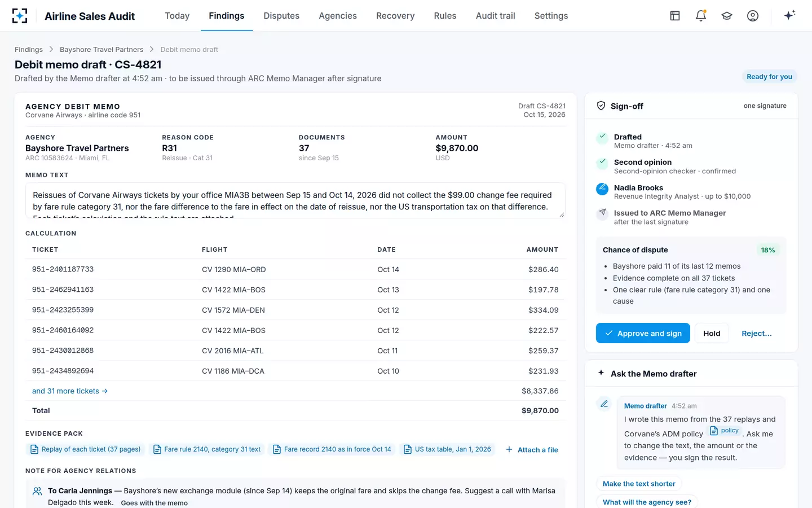Select ticket 951-2460164092

pyautogui.click(x=63, y=330)
